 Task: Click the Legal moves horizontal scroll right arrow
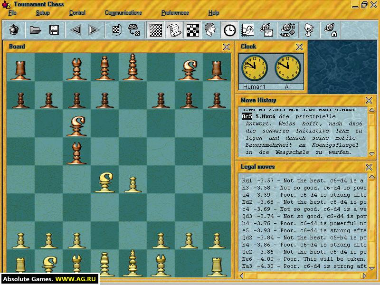click(x=364, y=275)
